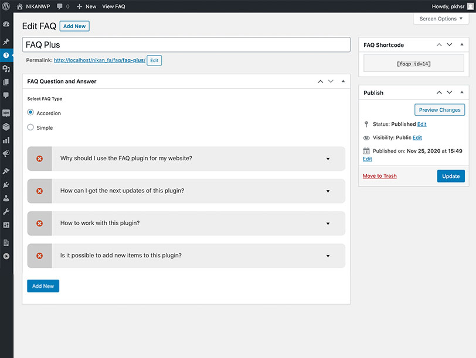Open the New menu in admin bar

click(86, 6)
